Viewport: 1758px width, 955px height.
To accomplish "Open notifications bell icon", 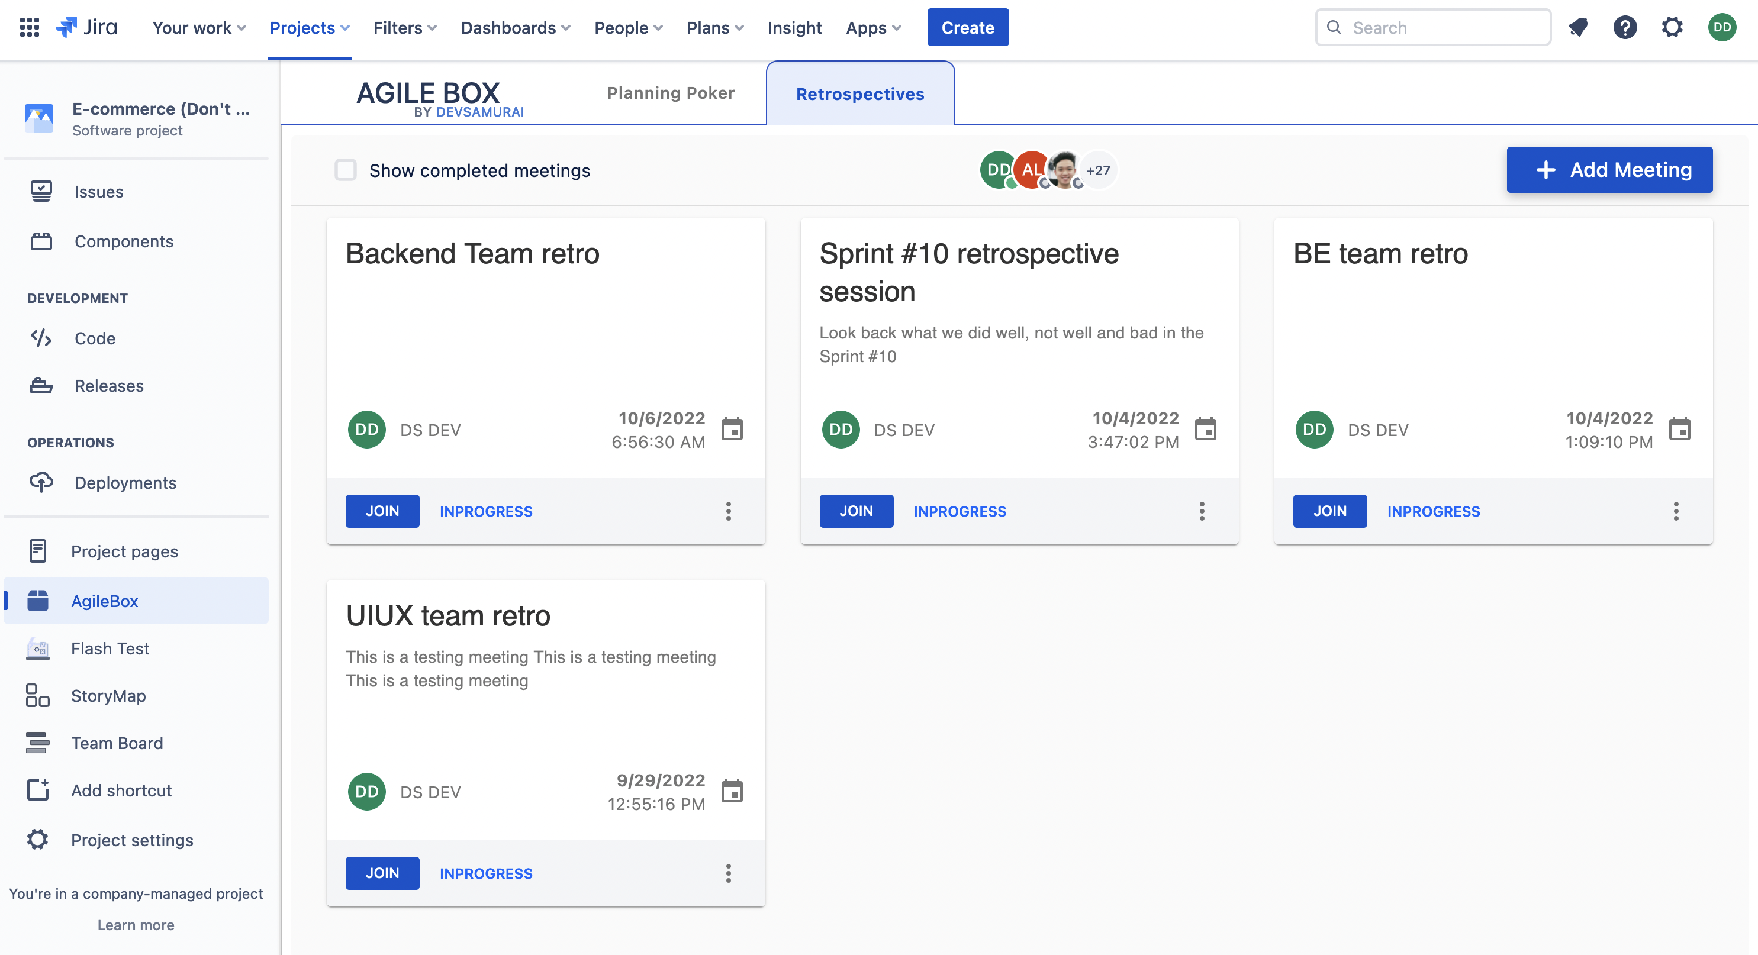I will tap(1578, 27).
